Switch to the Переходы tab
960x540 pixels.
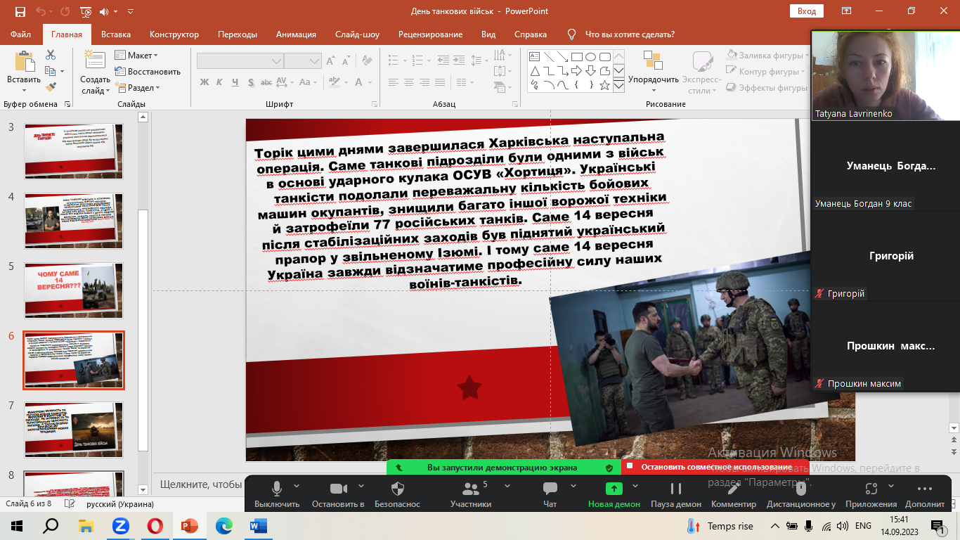coord(238,34)
